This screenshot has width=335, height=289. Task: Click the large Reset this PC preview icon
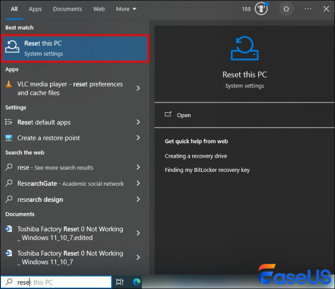244,48
